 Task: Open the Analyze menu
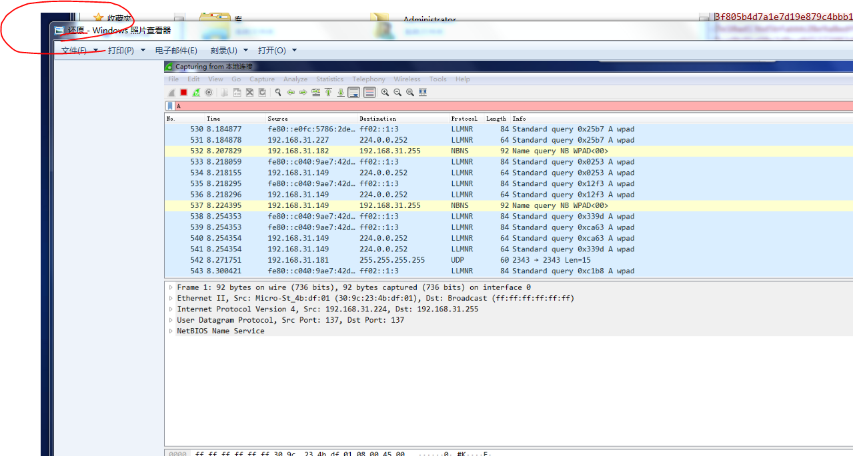point(295,79)
